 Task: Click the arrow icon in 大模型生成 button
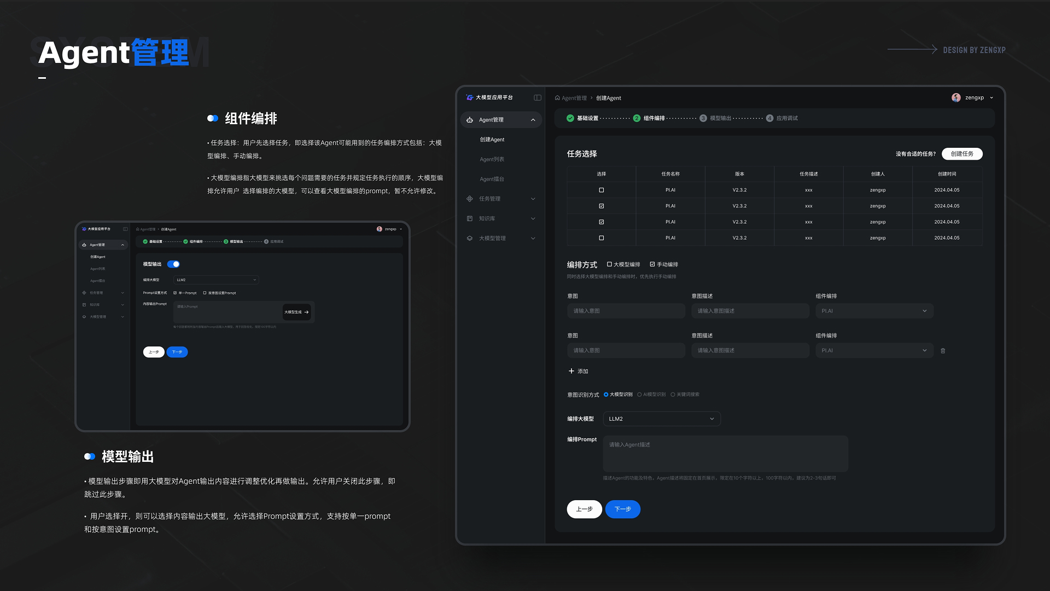(306, 312)
